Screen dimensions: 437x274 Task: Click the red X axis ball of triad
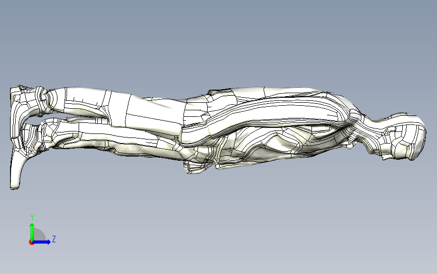click(31, 243)
